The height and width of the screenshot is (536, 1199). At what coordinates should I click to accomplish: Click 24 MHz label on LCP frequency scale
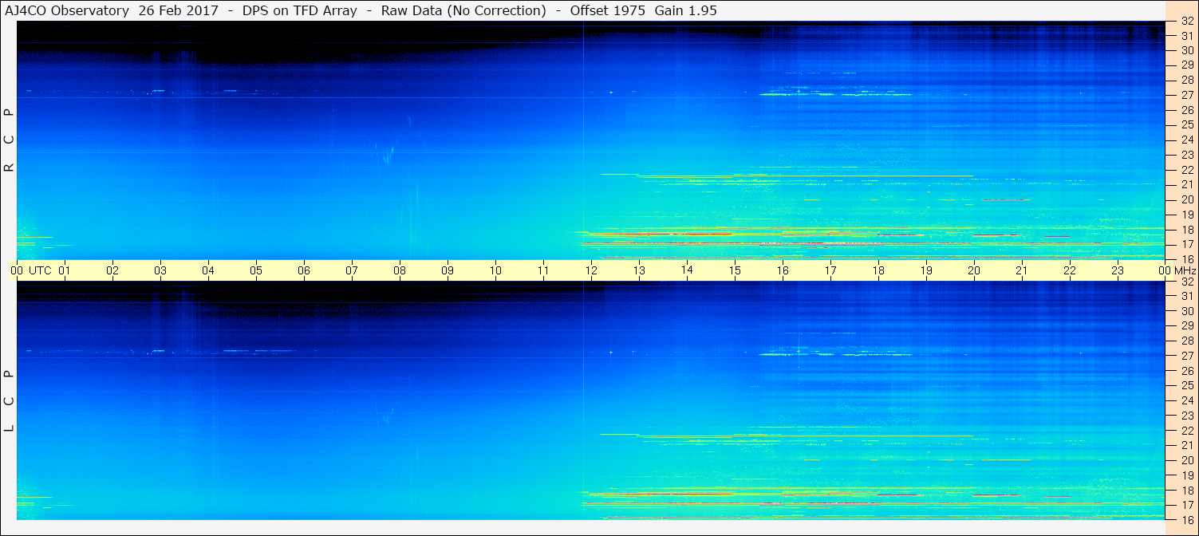(1186, 400)
